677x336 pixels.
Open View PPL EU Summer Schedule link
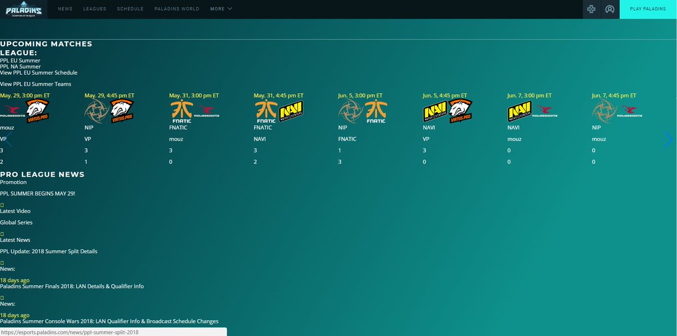[39, 73]
